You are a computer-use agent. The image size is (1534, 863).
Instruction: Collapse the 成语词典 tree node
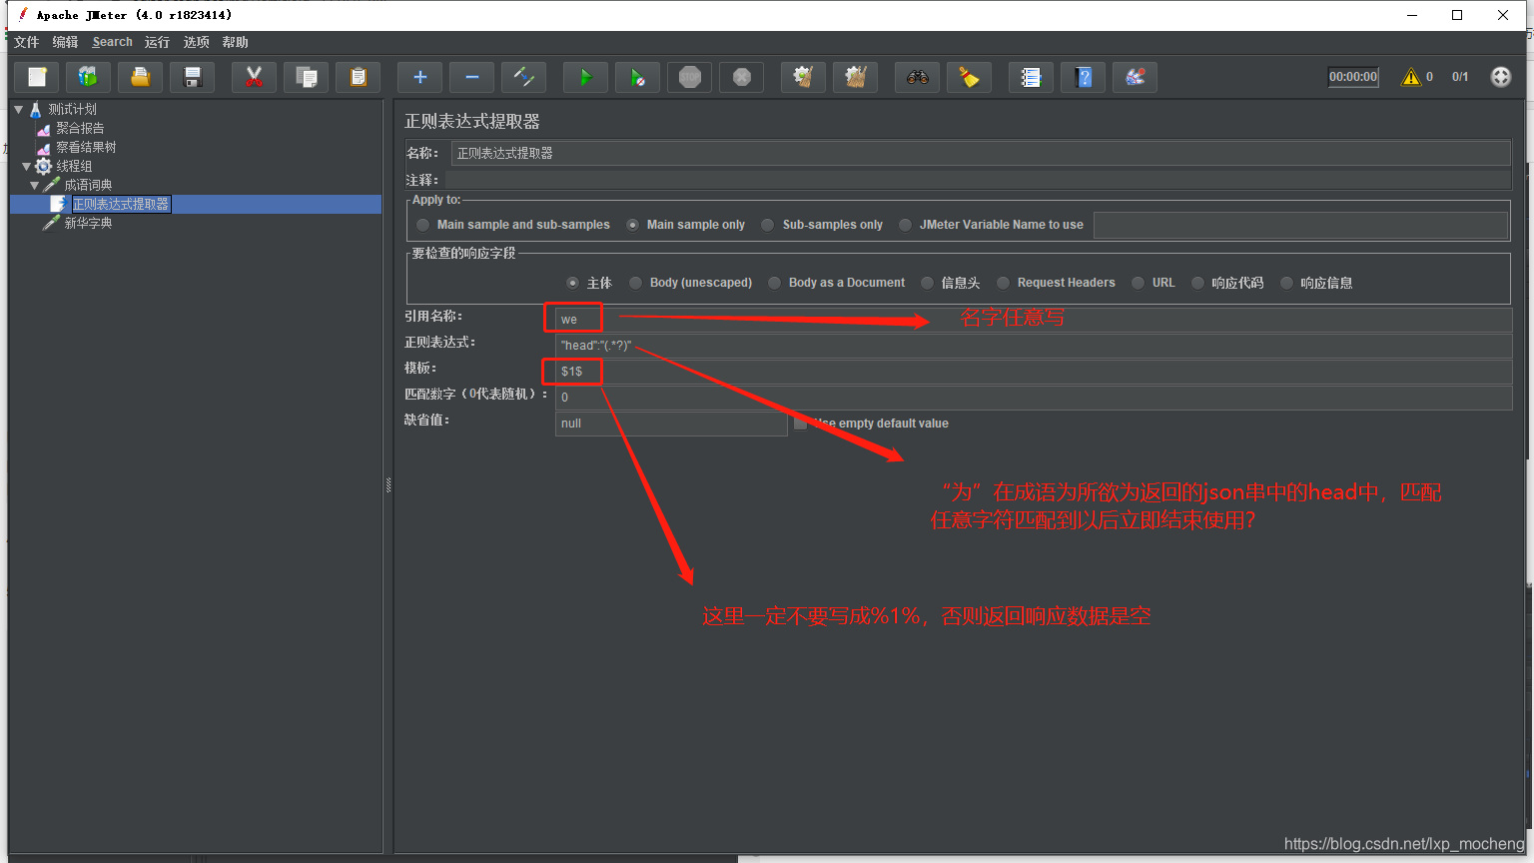click(x=35, y=185)
